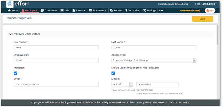Open Entities from the navbar
Screen dimensions: 222x107
[x=116, y=11]
